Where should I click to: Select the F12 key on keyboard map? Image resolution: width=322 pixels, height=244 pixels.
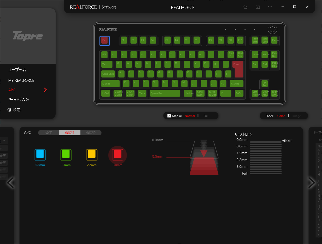240,40
